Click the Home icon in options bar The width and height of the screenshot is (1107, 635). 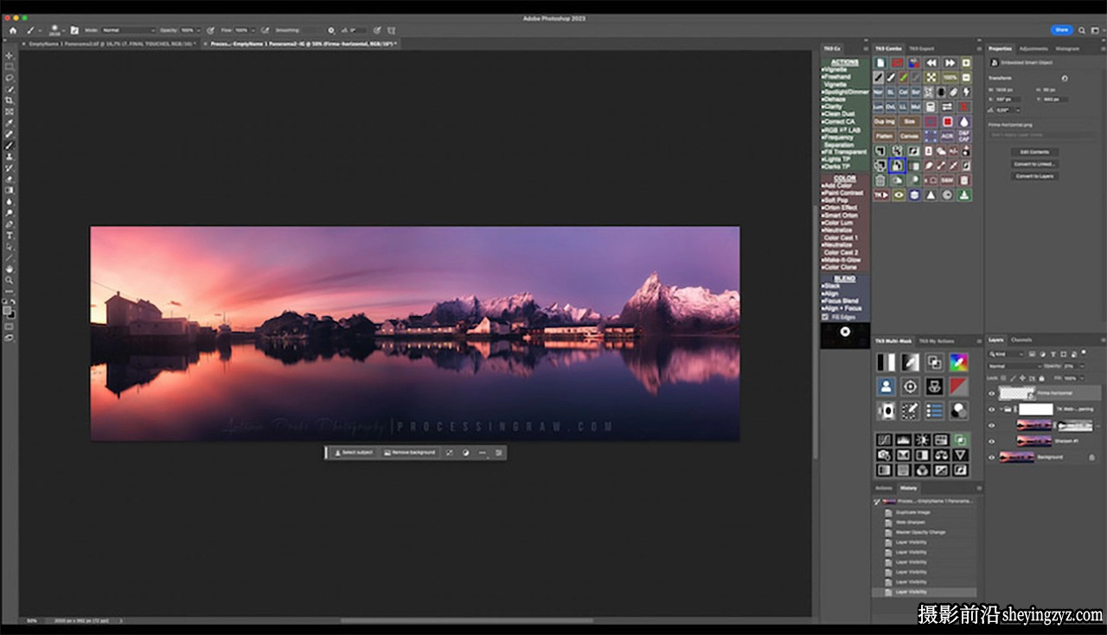tap(12, 30)
